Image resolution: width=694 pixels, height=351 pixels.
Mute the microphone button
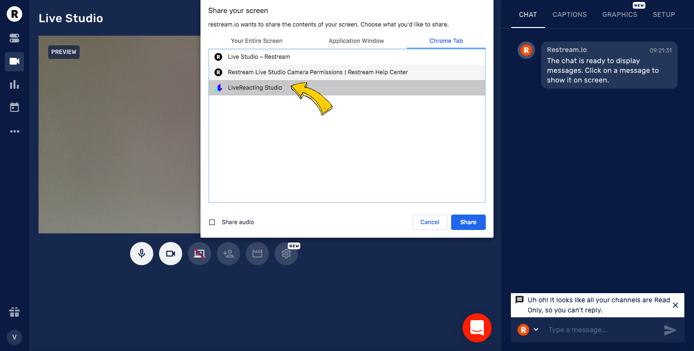pos(142,254)
